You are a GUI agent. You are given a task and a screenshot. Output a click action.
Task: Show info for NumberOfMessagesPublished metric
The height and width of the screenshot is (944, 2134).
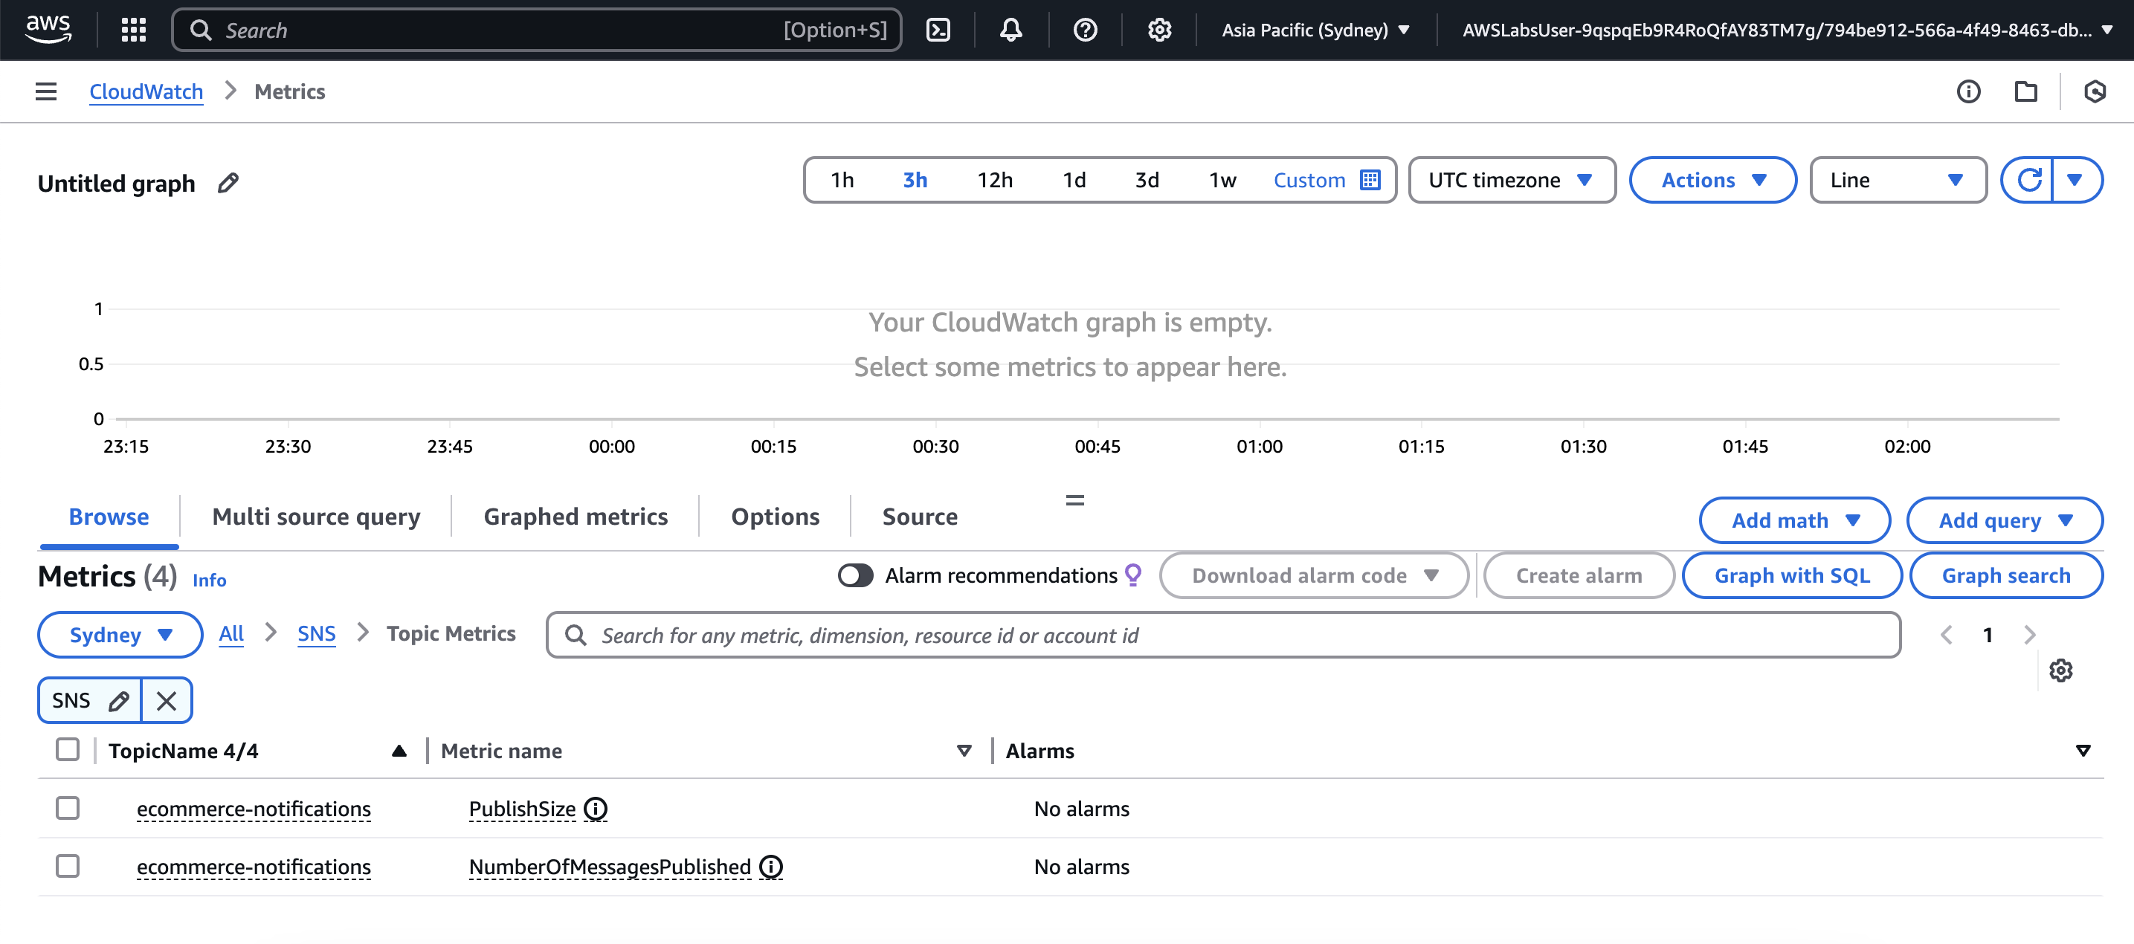tap(770, 866)
